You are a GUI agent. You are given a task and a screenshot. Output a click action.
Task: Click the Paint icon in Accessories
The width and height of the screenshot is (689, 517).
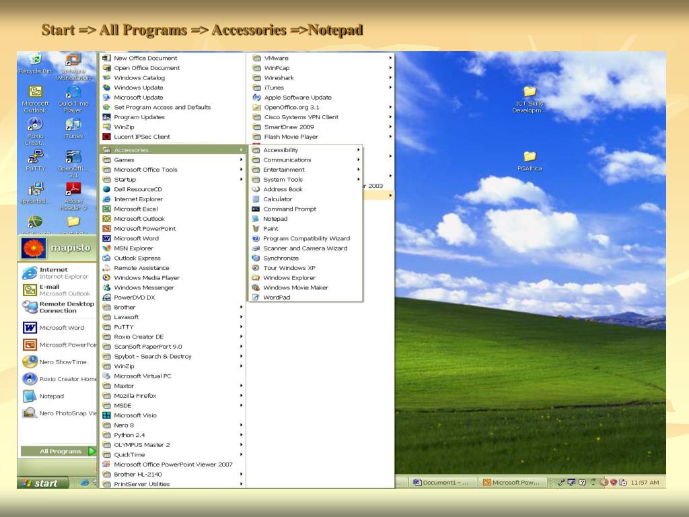[256, 229]
